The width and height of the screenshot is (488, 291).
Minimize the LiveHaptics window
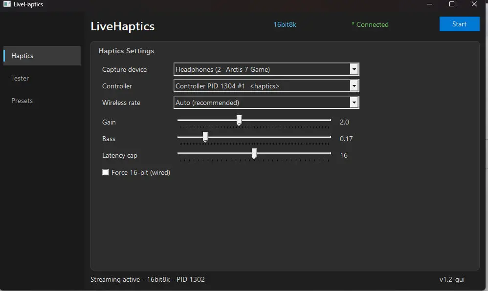click(430, 4)
